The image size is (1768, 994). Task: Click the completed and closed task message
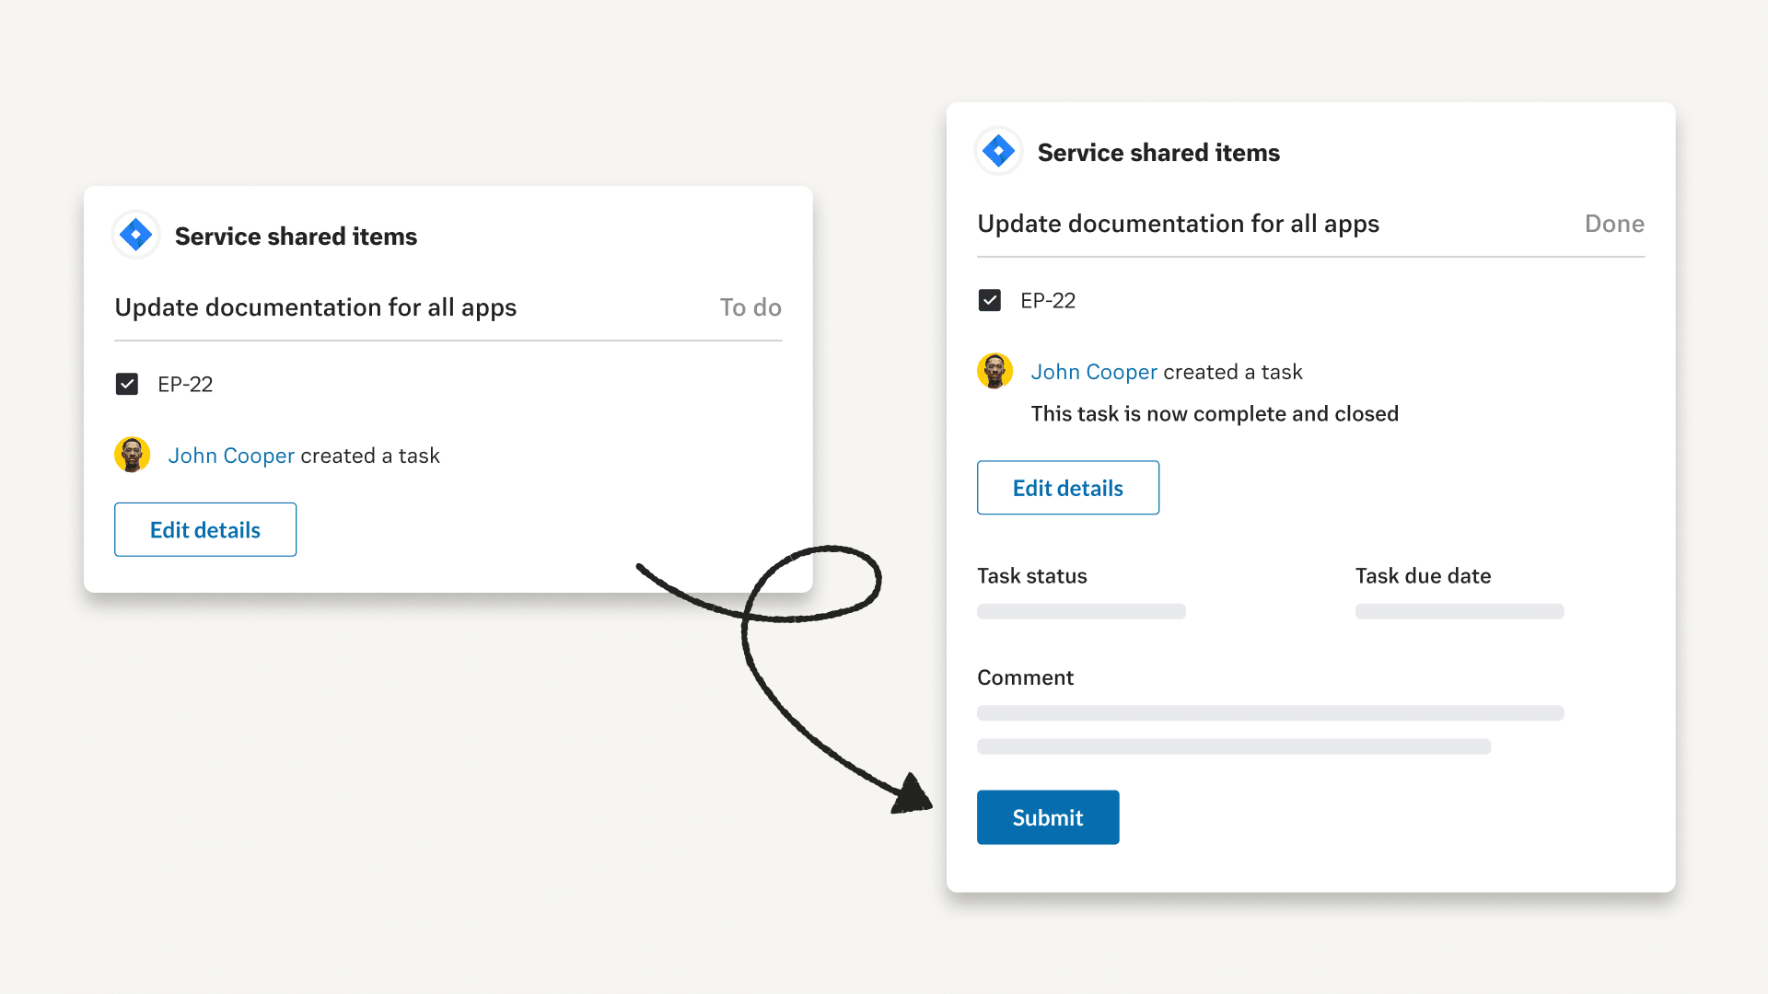[x=1215, y=414]
